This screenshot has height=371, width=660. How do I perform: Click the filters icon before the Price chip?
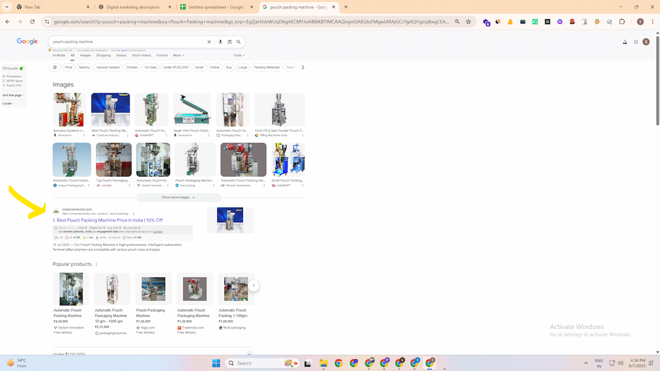coord(55,67)
